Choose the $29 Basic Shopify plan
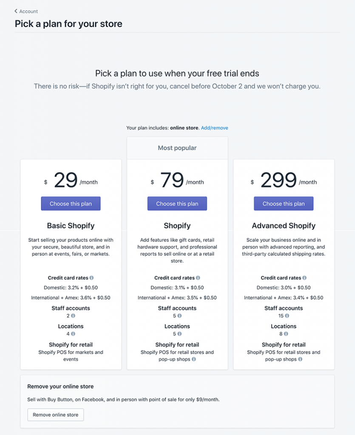Image resolution: width=355 pixels, height=435 pixels. (x=71, y=203)
